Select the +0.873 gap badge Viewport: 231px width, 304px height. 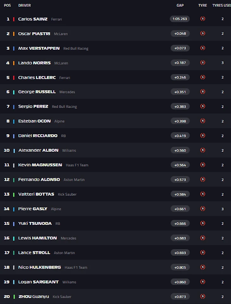[x=180, y=297]
